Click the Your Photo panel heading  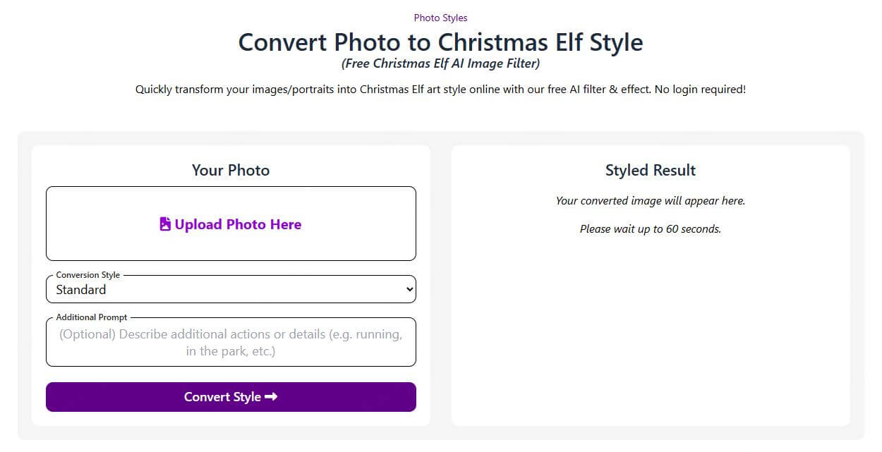[230, 170]
